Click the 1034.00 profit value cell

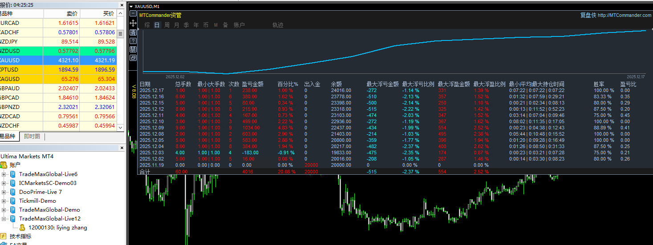tap(251, 128)
